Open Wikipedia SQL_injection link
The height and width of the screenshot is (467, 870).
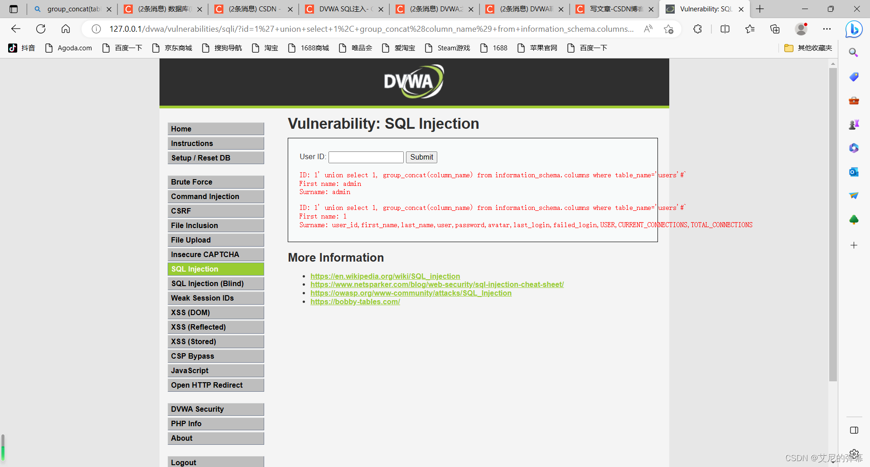tap(385, 276)
